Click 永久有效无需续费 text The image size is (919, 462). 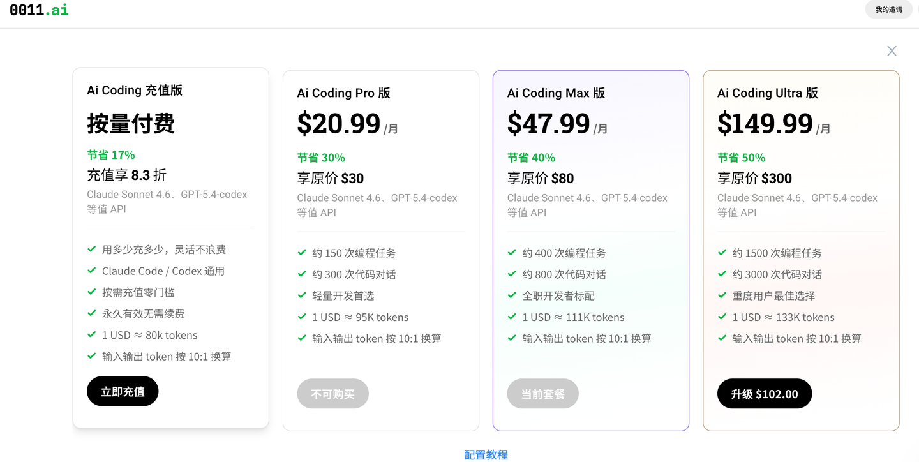(144, 314)
